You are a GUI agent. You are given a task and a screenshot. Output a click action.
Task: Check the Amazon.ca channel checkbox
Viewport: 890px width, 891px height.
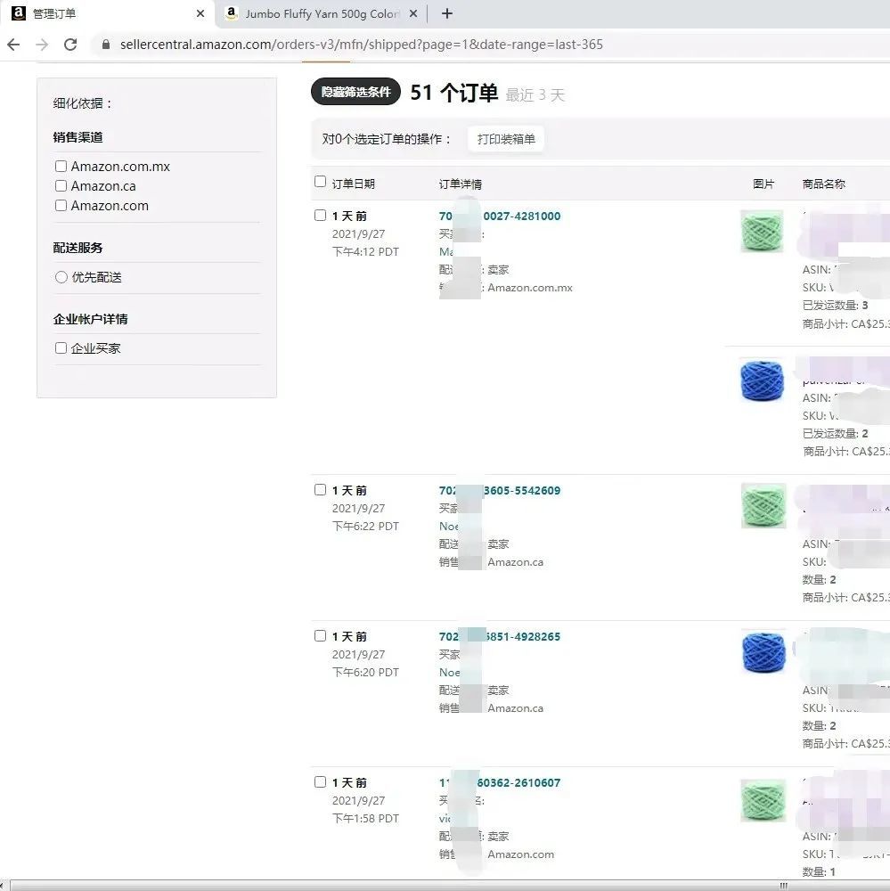coord(61,185)
